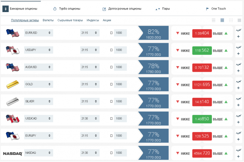This screenshot has height=162, width=244.
Task: Click the green 118.562 price box
Action: (202, 51)
